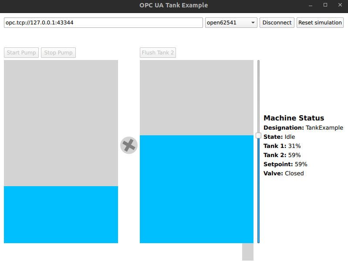Click the arrow on the backend combo box
The height and width of the screenshot is (261, 348).
click(253, 23)
